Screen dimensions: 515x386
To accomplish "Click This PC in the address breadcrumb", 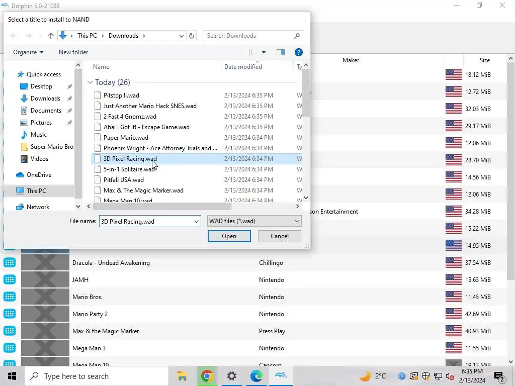I will click(x=87, y=36).
